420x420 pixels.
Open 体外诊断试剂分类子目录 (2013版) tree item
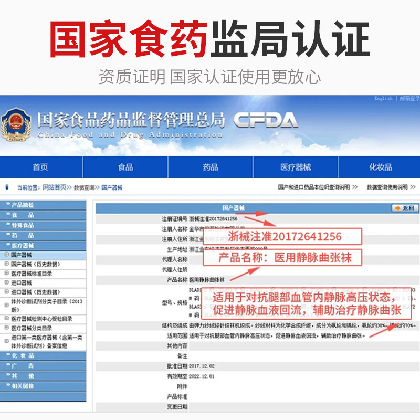click(x=47, y=306)
